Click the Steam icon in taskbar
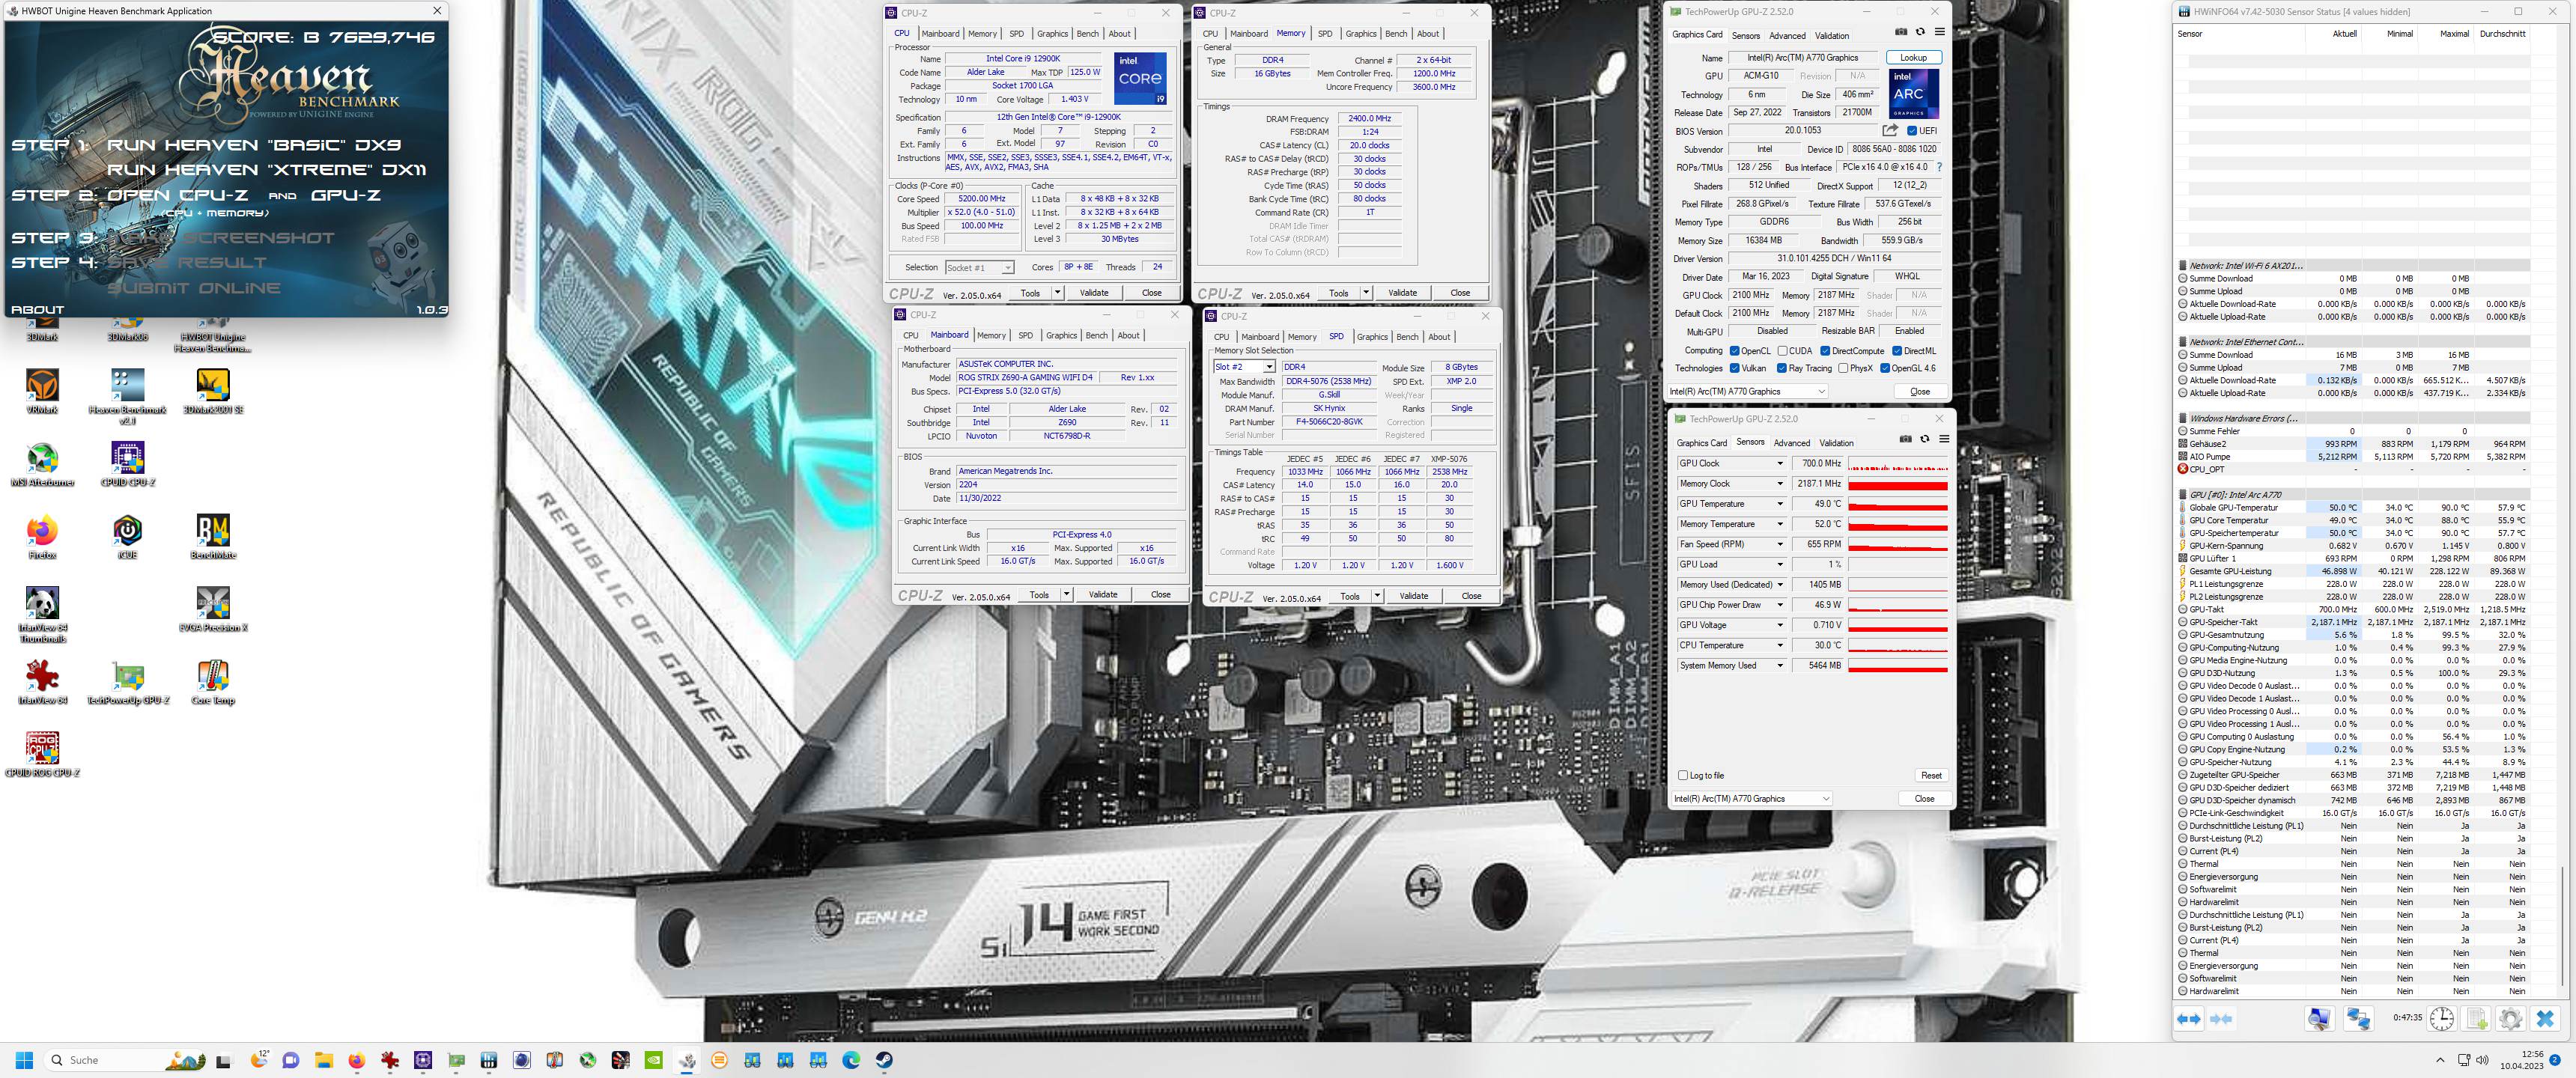 point(885,1060)
